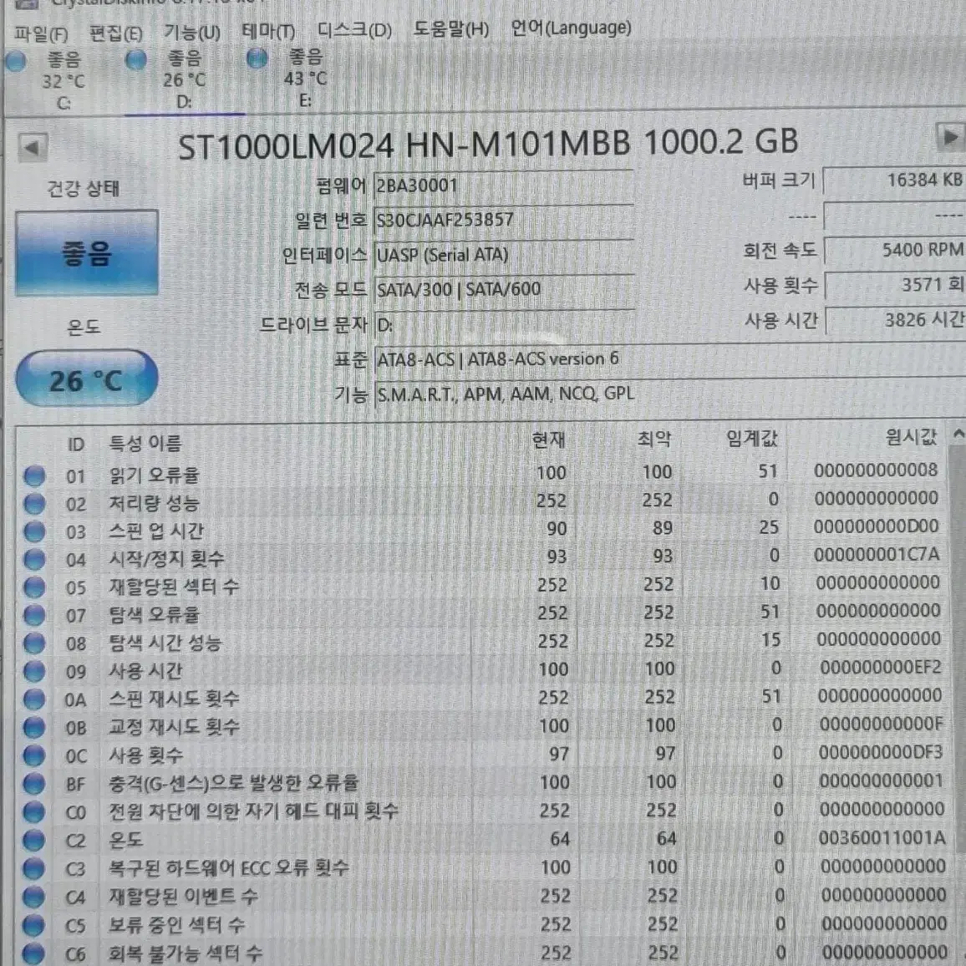966x966 pixels.
Task: Click status icon for 02 처리량 성능
Action: (x=34, y=504)
